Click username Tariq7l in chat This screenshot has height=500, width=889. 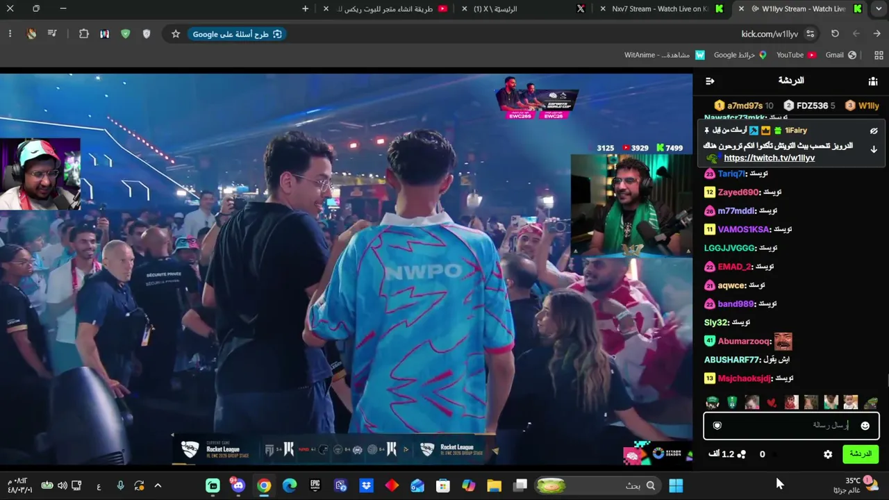(x=731, y=174)
